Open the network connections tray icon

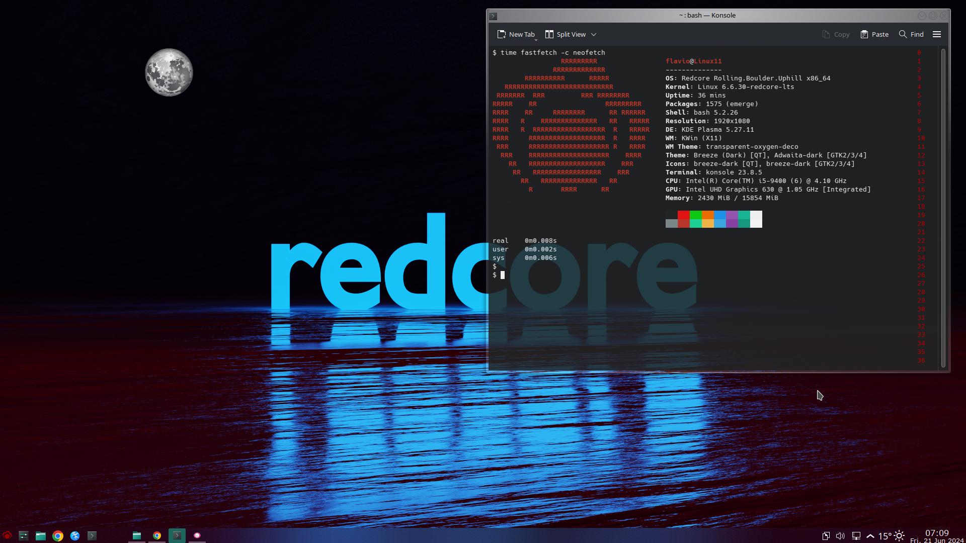pyautogui.click(x=856, y=536)
